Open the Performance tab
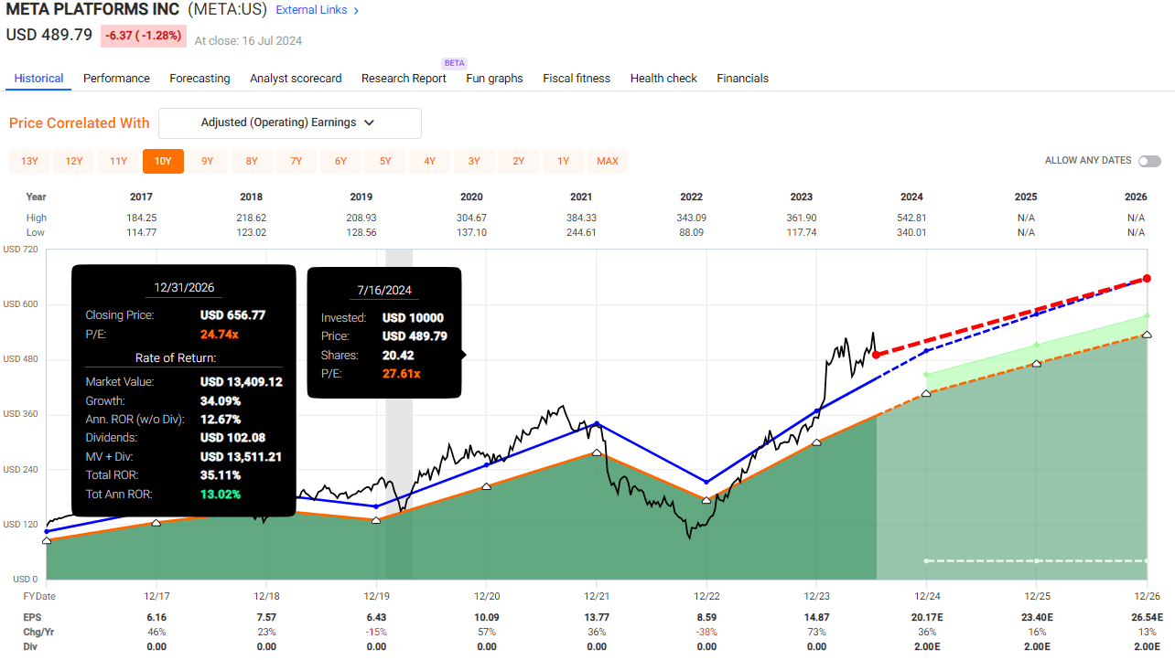The width and height of the screenshot is (1175, 660). [x=116, y=79]
